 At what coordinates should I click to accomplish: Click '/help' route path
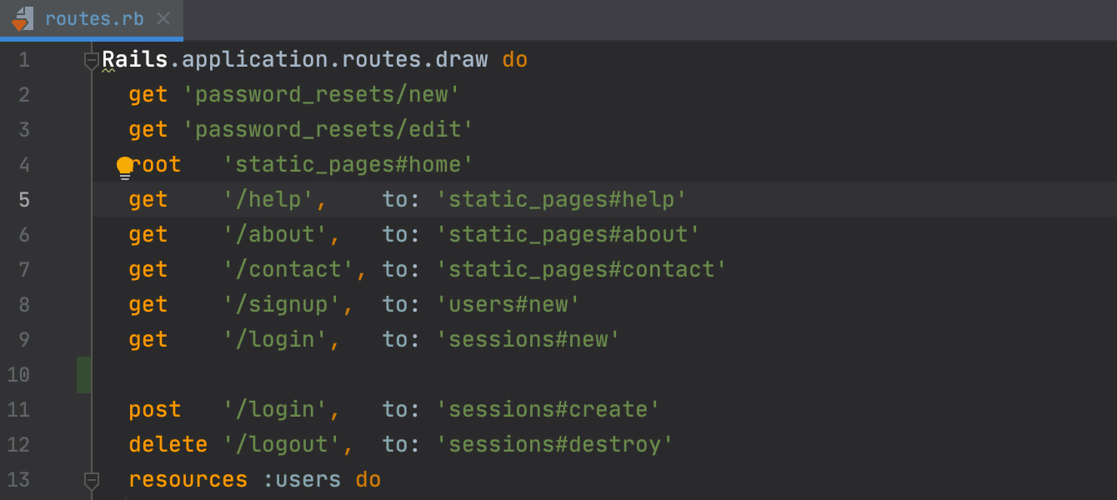coord(268,200)
